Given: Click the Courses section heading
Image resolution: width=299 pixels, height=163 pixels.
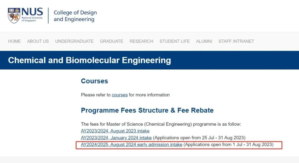Looking at the screenshot, I should click(x=94, y=81).
